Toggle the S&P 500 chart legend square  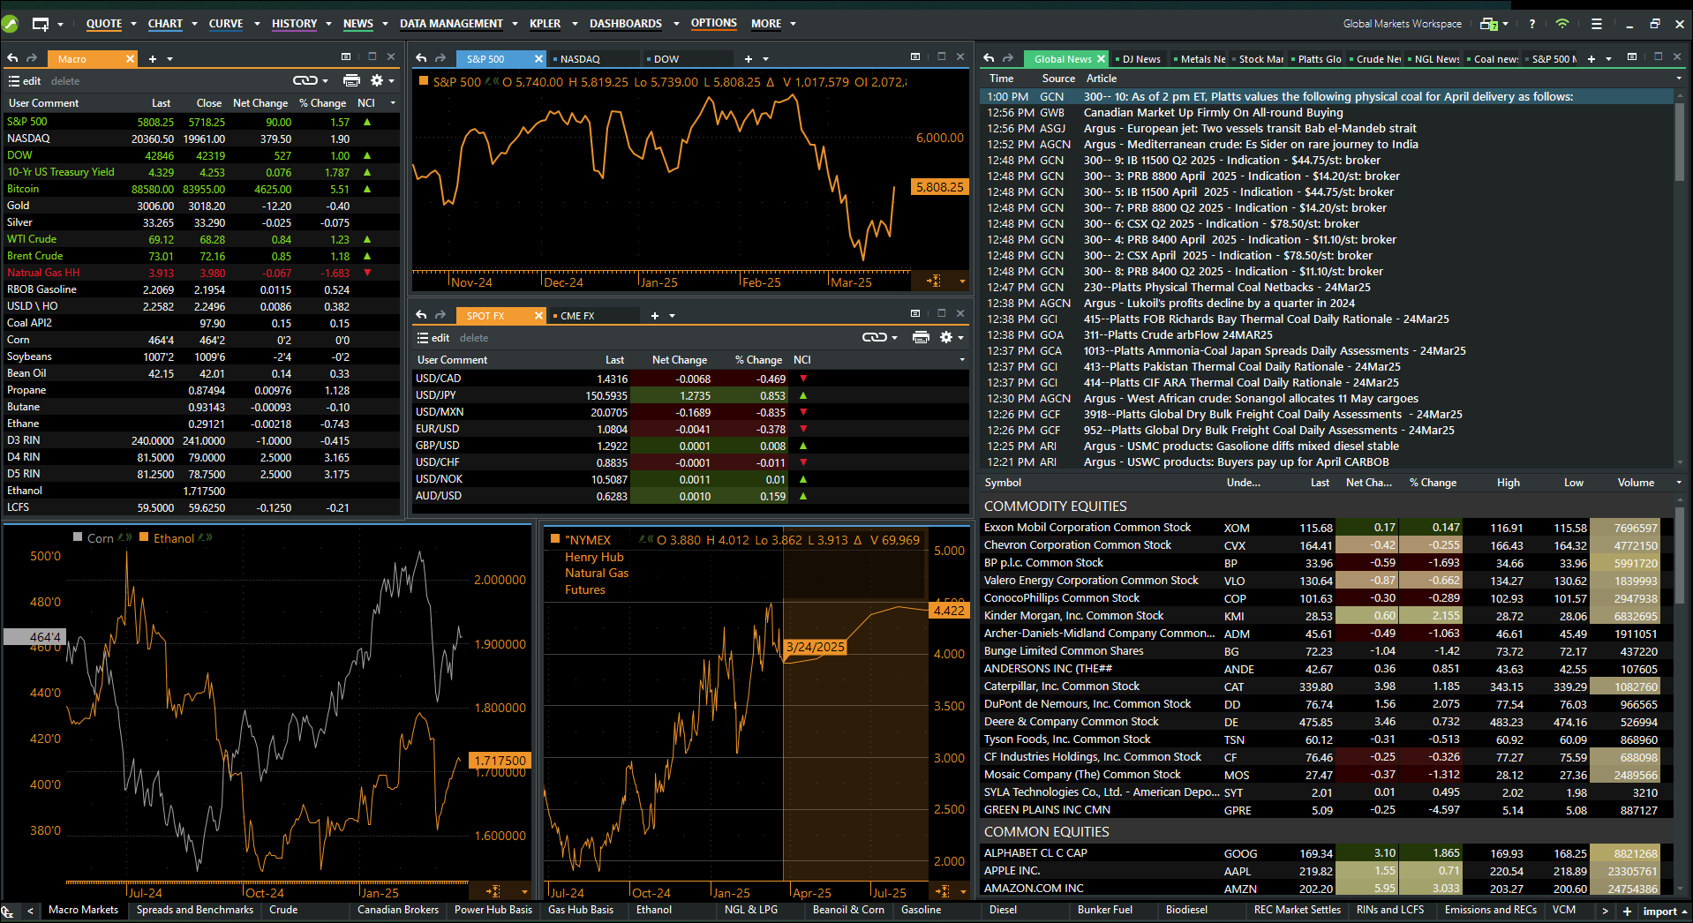(424, 81)
